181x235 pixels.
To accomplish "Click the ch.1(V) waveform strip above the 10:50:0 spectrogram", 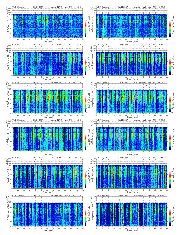I will click(132, 161).
